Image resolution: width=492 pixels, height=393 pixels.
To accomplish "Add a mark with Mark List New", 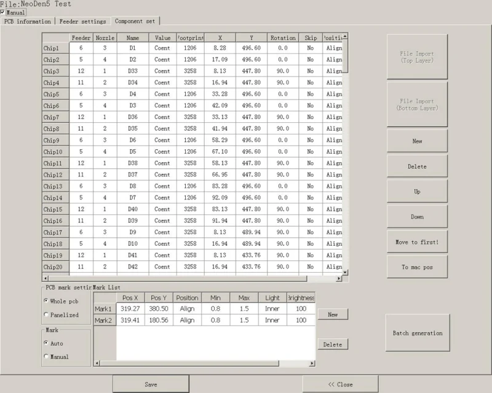I will tap(333, 314).
